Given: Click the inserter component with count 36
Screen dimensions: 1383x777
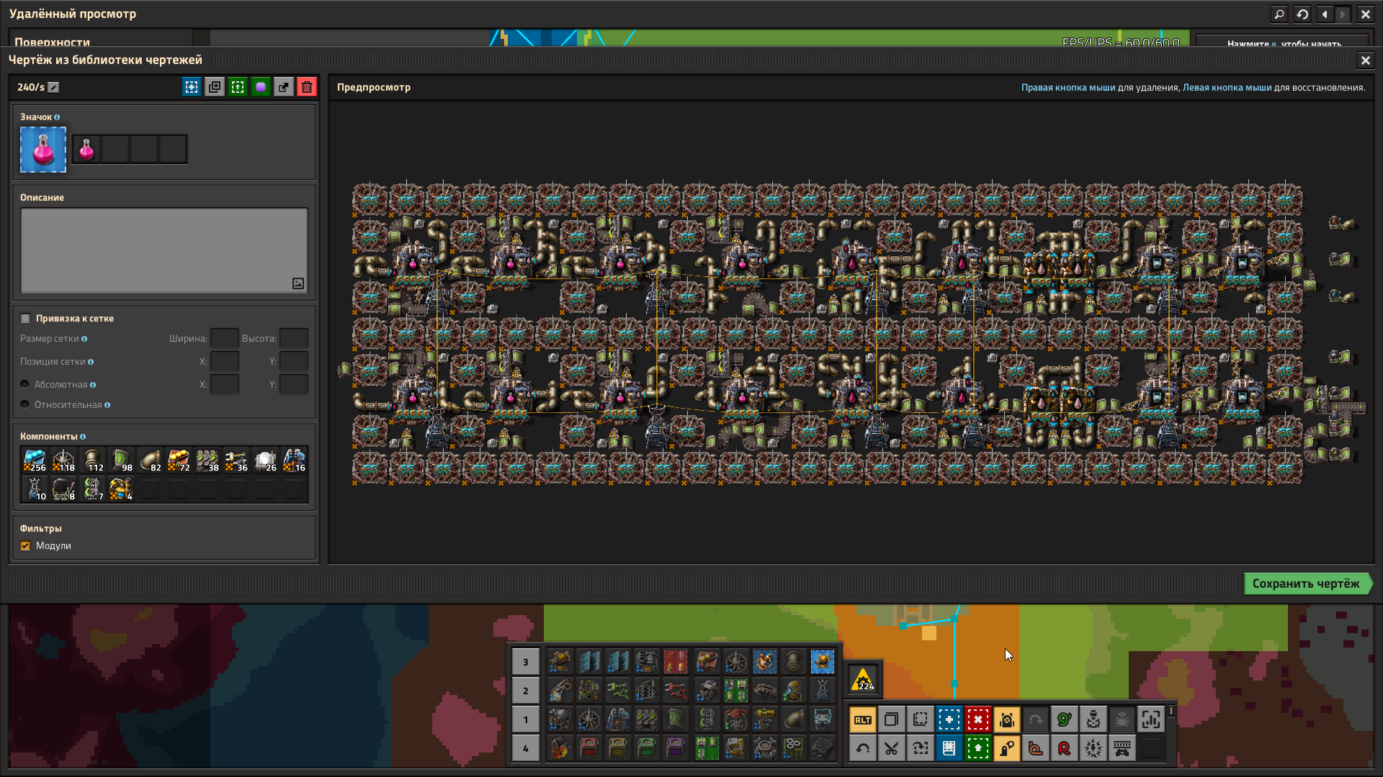Looking at the screenshot, I should (236, 460).
